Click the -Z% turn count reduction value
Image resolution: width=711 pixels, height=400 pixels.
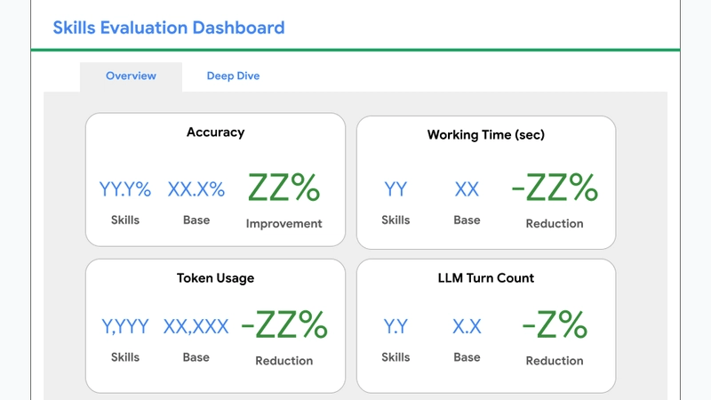point(555,324)
